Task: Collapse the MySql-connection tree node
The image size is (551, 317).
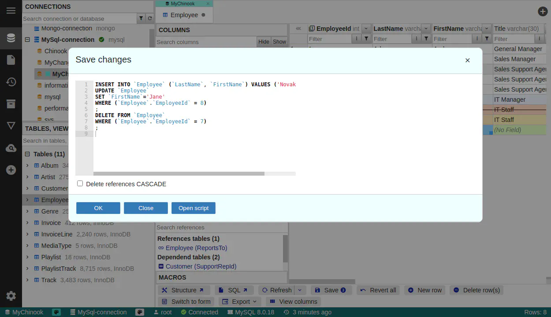Action: click(27, 40)
